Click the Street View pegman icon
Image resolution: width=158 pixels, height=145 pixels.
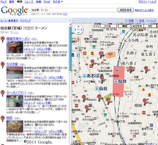coord(78,40)
